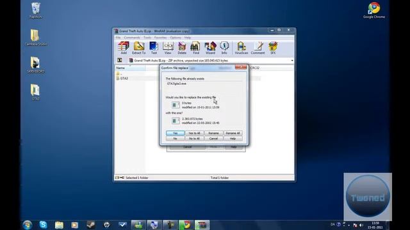
Task: Click the lock and key icons in the status bar
Action: pyautogui.click(x=120, y=178)
